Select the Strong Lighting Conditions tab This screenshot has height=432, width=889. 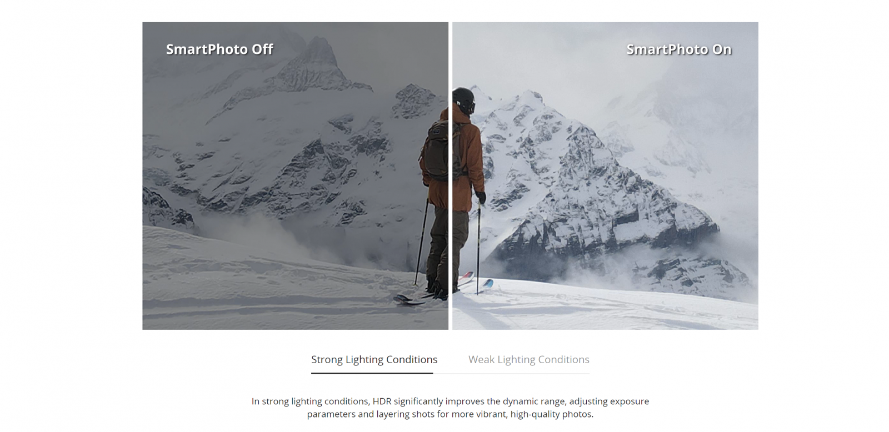coord(374,359)
